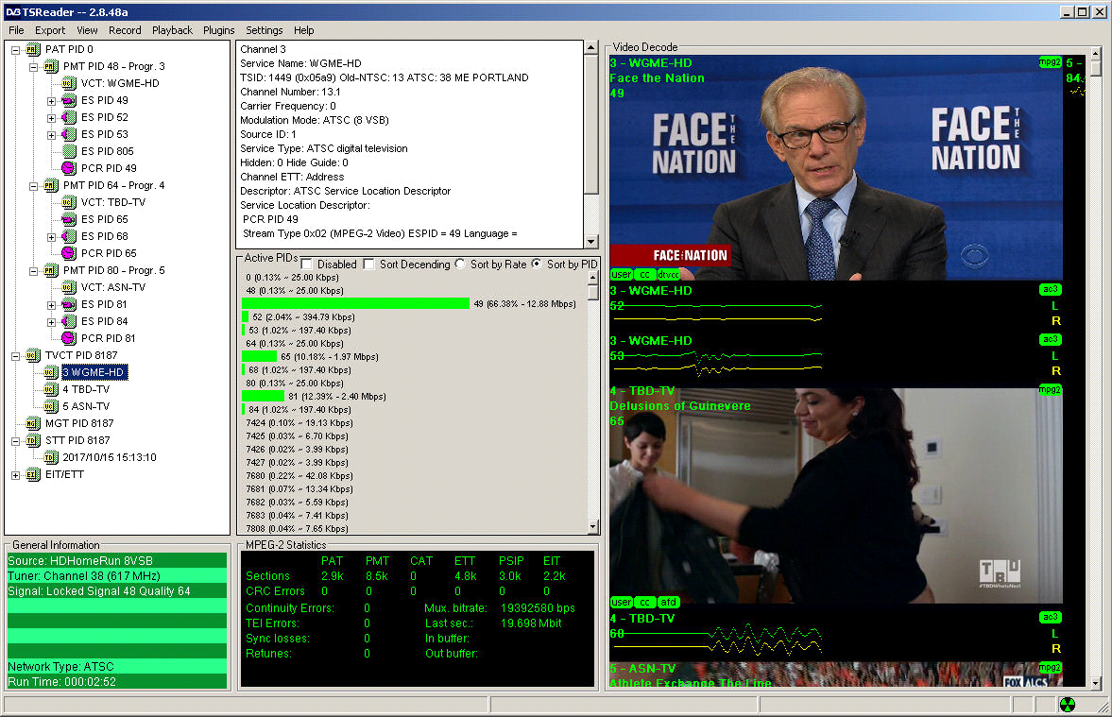Select the Sort by PID radio button
The height and width of the screenshot is (717, 1112).
point(537,264)
